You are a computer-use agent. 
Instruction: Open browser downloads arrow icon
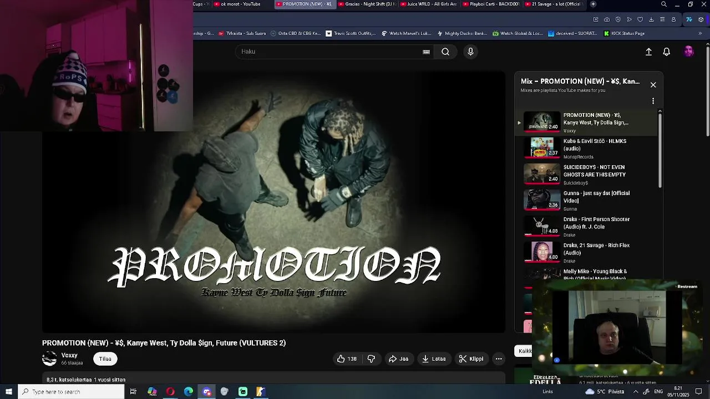651,19
